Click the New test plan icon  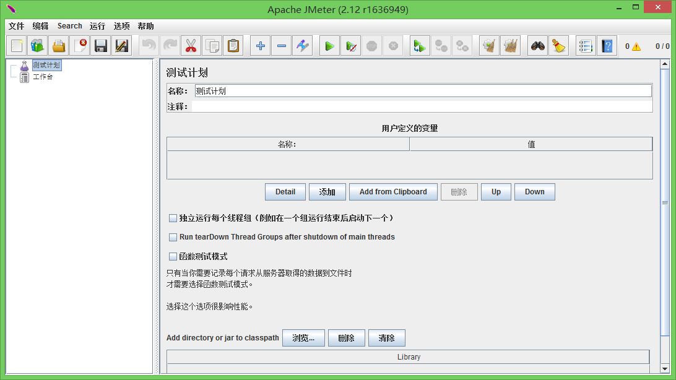tap(17, 46)
